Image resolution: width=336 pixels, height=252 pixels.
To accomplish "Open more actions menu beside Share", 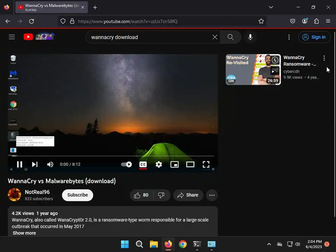I will (212, 195).
